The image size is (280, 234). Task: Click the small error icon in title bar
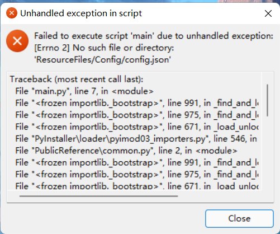12,13
